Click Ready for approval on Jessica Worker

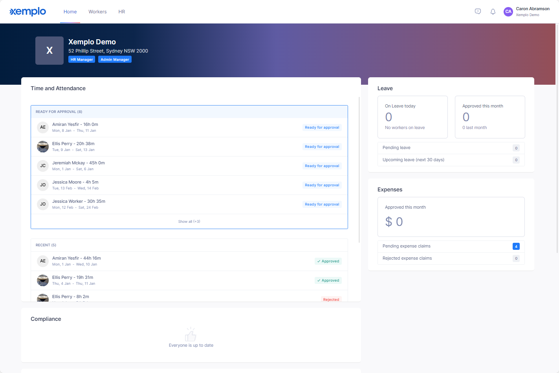(322, 204)
